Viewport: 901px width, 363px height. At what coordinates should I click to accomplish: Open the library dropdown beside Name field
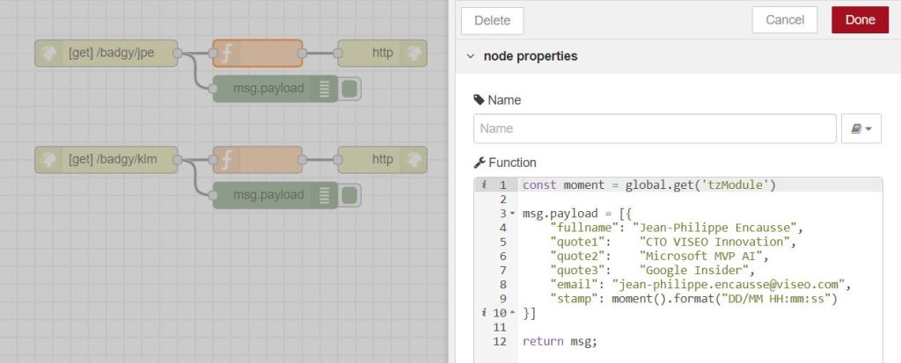861,128
